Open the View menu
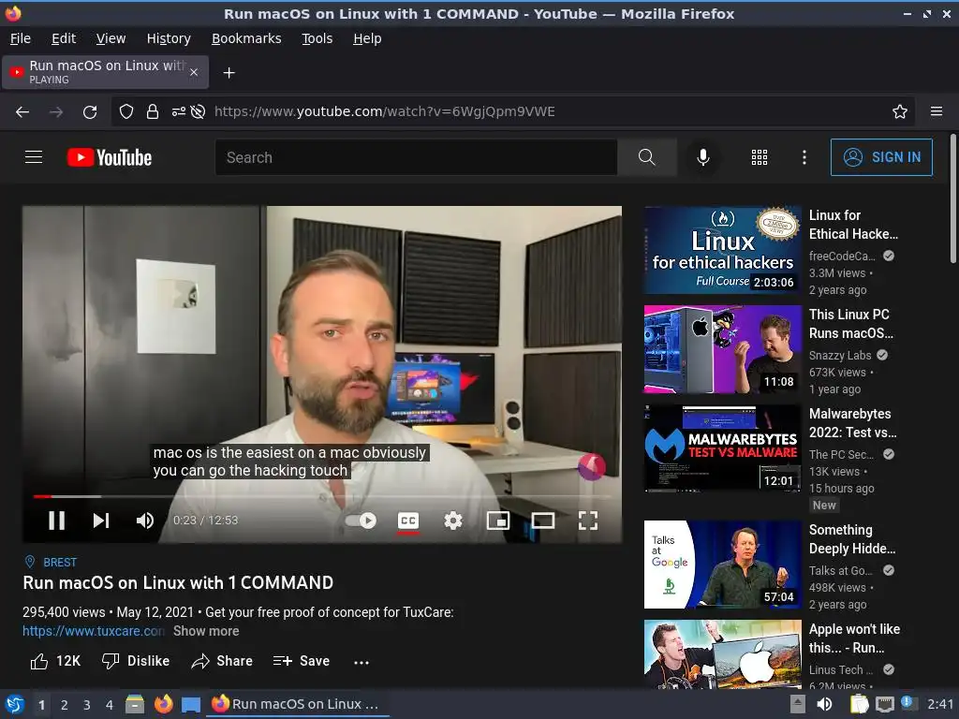The width and height of the screenshot is (959, 719). 111,38
